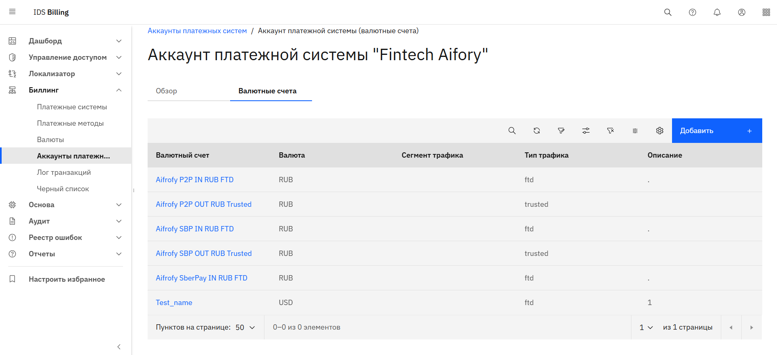Viewport: 777px width, 355px height.
Task: Open the Aifrofy SBP IN RUB FTD link
Action: [195, 229]
